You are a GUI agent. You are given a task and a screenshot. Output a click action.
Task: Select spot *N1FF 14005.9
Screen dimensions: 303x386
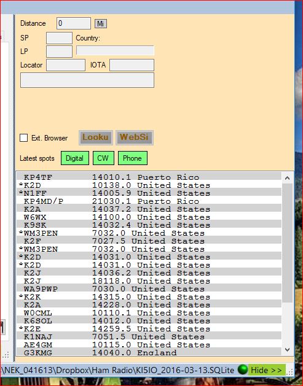tap(149, 193)
